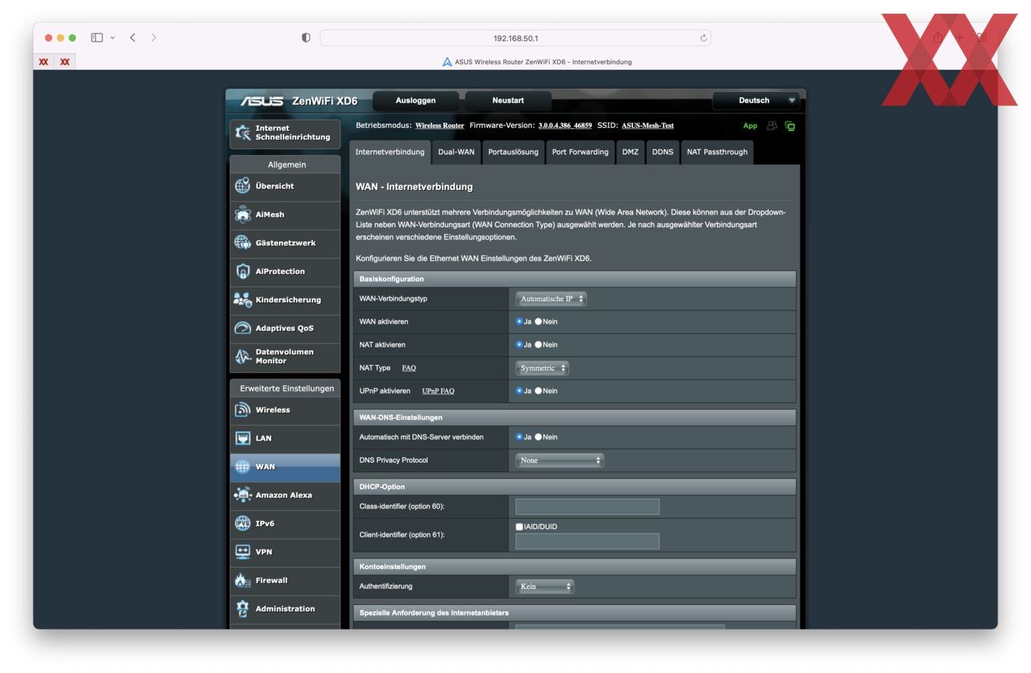The image size is (1031, 673).
Task: Open the UPnP FAQ link
Action: point(438,391)
